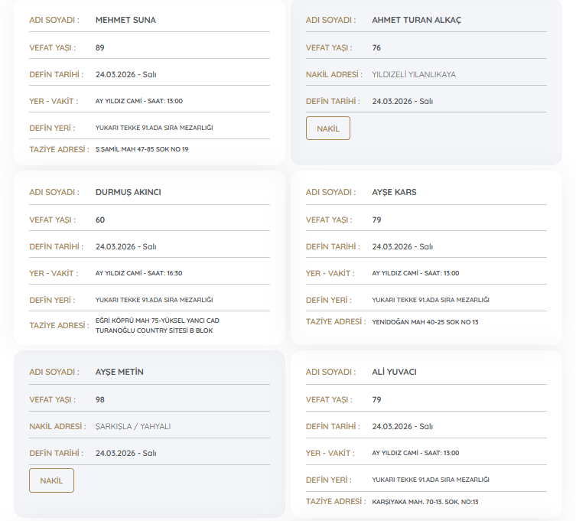Select the name DURMUŞ AKINCI
Image resolution: width=576 pixels, height=521 pixels.
128,192
